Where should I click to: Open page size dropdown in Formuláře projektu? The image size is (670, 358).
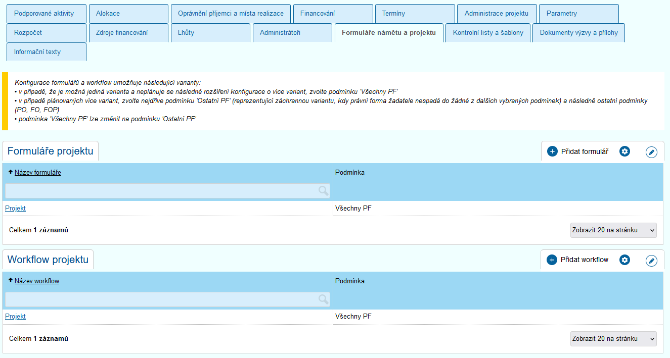(x=613, y=230)
